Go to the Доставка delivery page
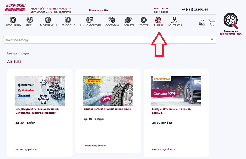 coord(112,22)
